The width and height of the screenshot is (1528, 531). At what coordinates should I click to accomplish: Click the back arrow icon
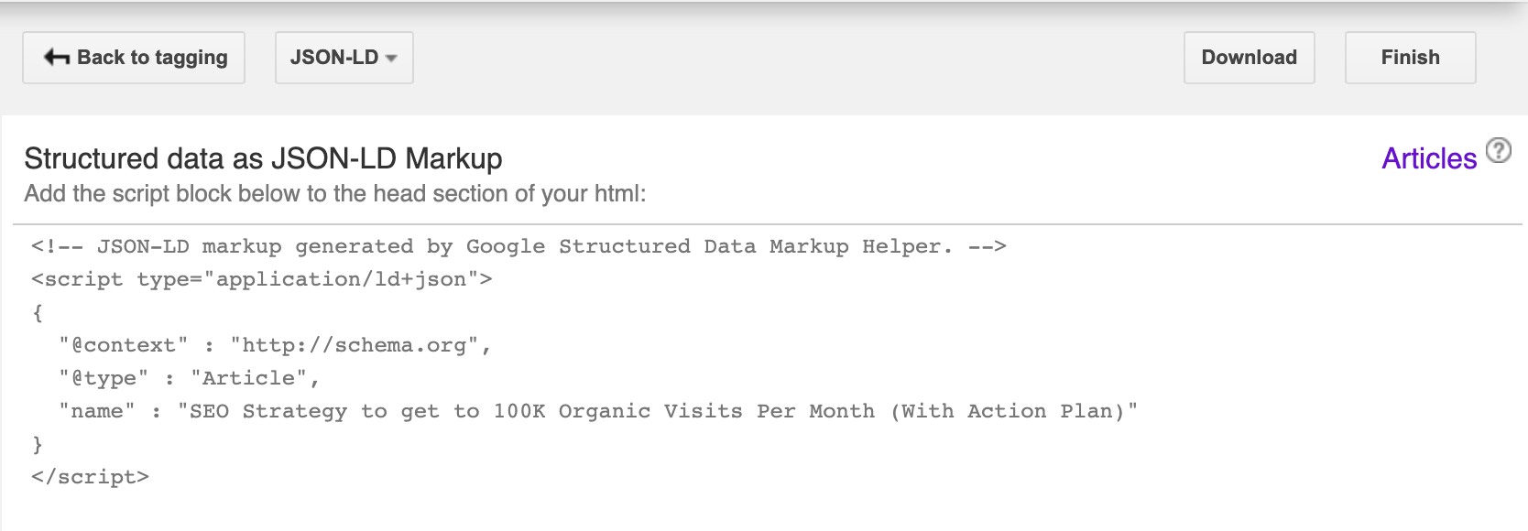[x=57, y=58]
